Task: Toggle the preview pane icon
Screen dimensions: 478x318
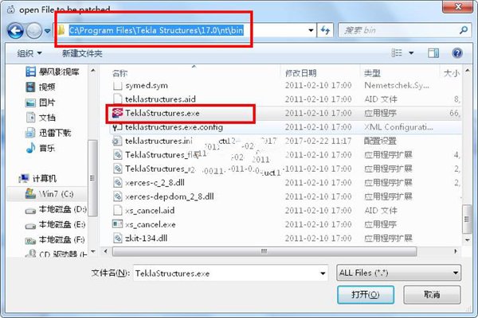Action: (x=433, y=53)
